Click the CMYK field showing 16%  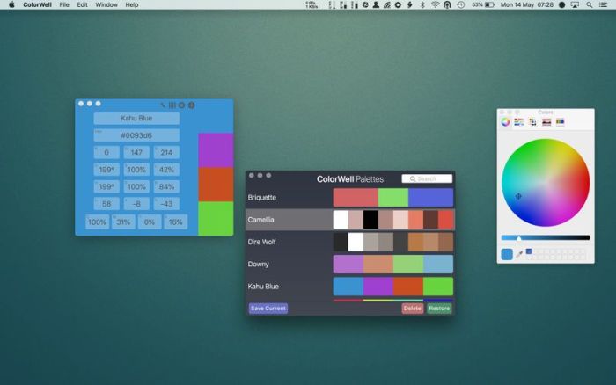click(176, 222)
